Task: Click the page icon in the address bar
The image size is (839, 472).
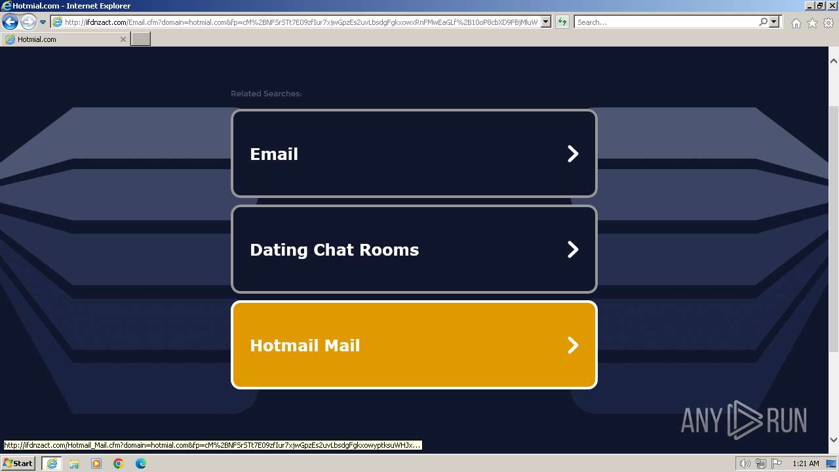Action: [x=58, y=22]
